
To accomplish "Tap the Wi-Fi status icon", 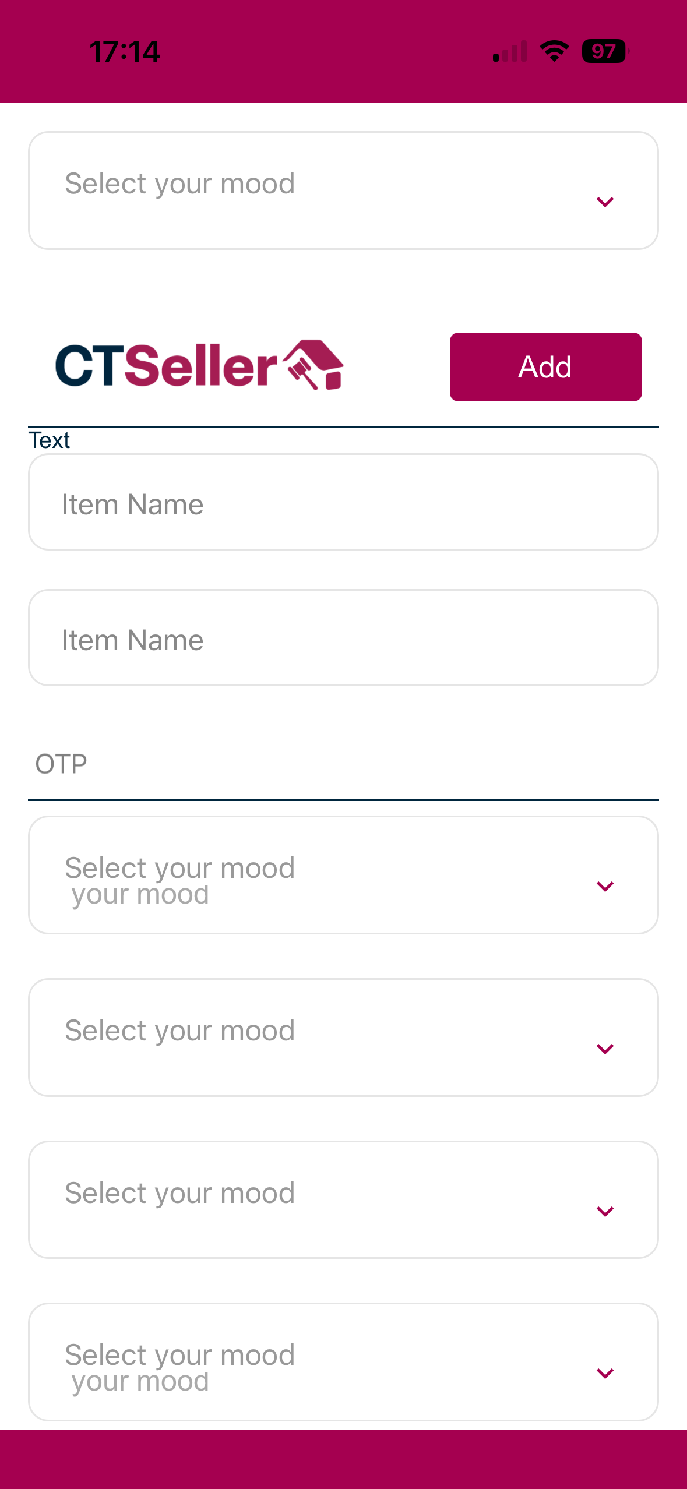I will tap(554, 51).
